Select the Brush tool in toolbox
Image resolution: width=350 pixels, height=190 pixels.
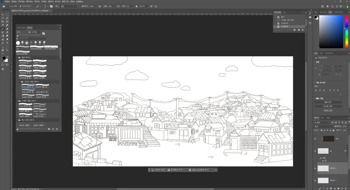coord(3,29)
